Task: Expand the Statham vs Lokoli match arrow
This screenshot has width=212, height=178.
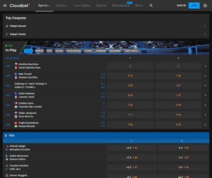Action: point(205,95)
